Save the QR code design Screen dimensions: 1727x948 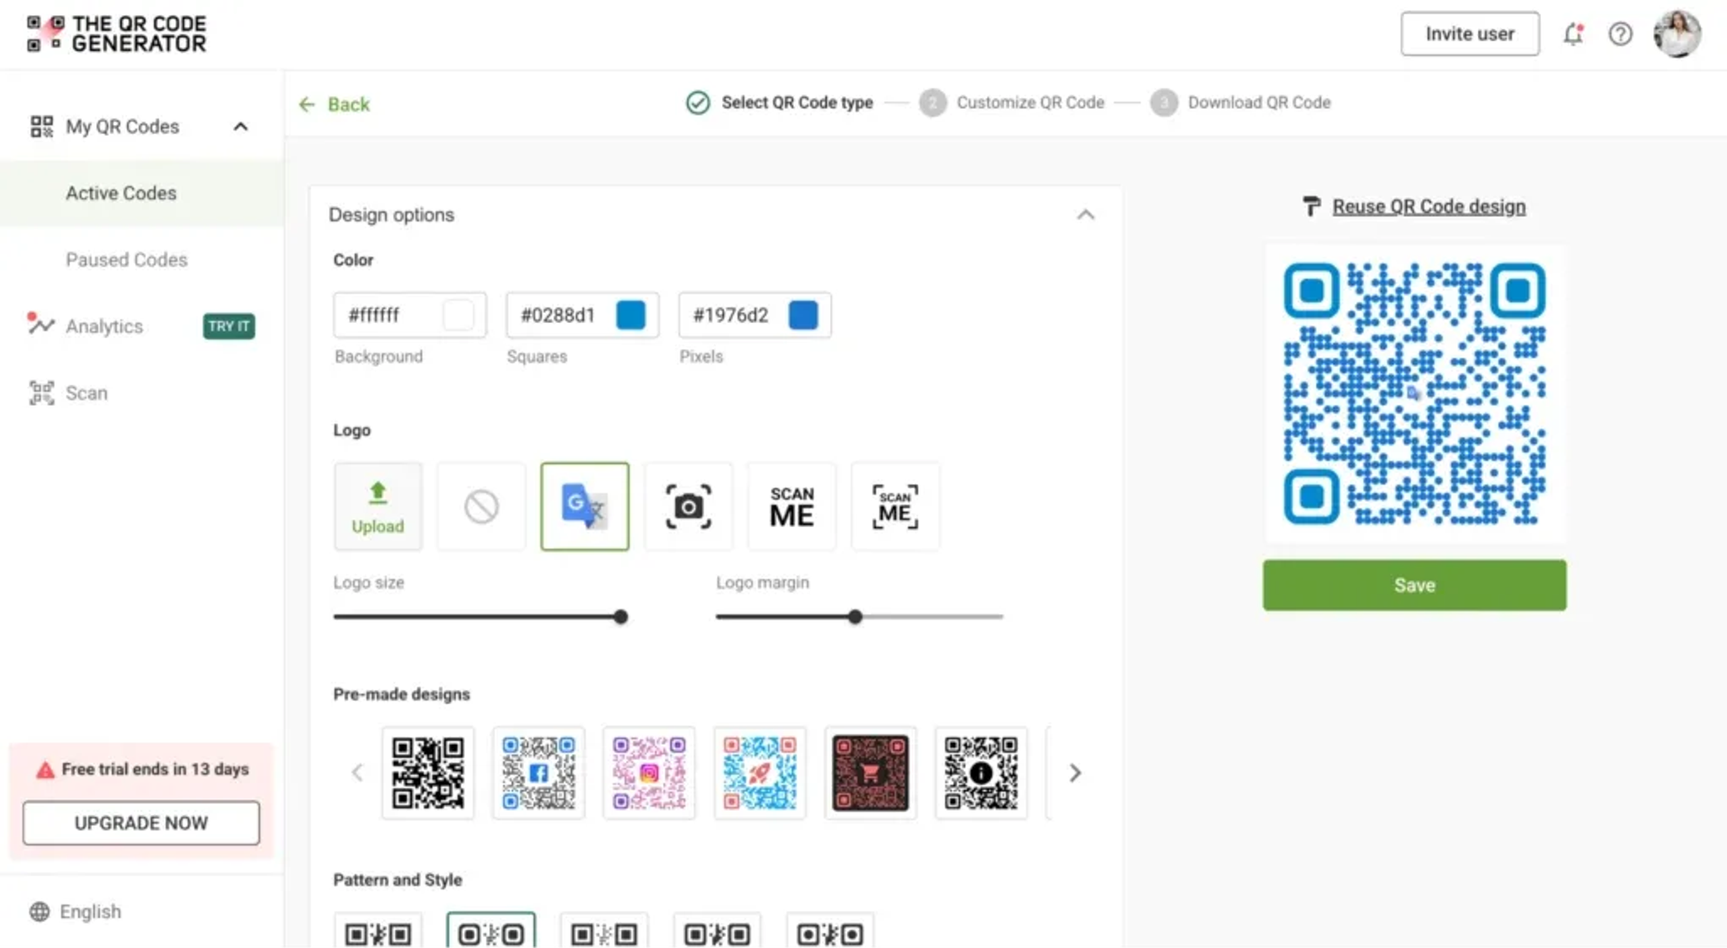point(1414,586)
